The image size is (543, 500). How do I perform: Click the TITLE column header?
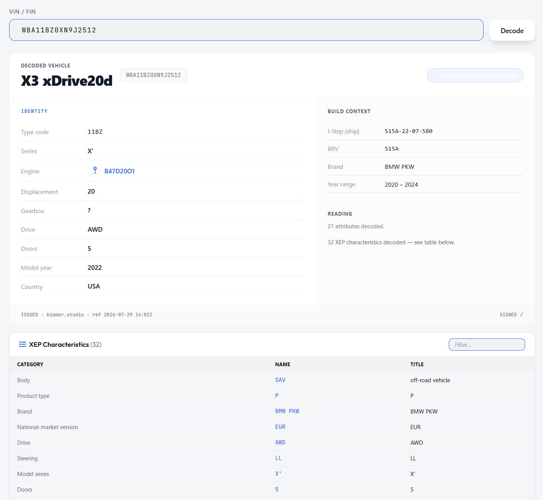click(417, 364)
